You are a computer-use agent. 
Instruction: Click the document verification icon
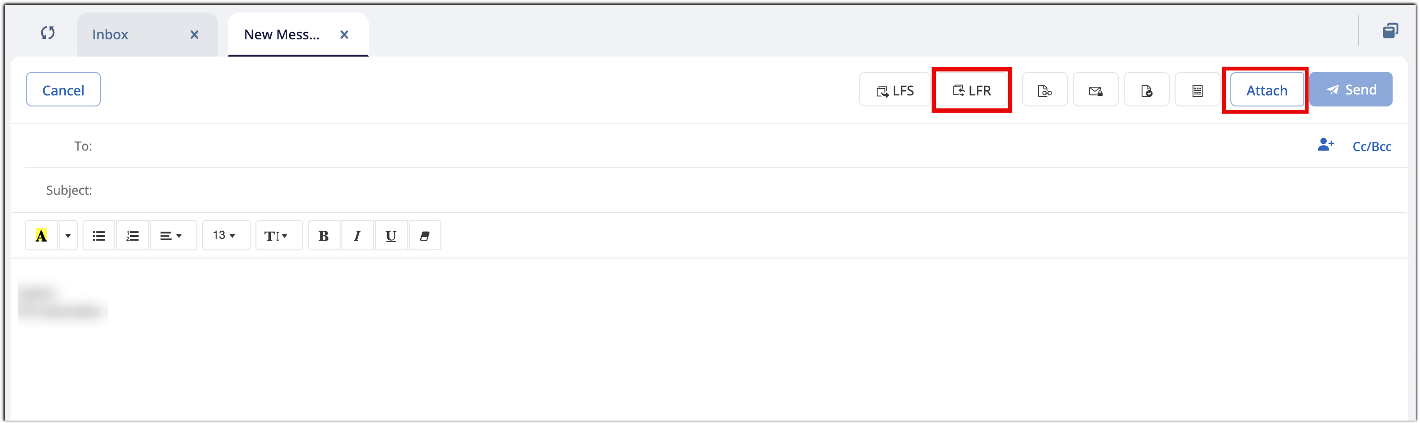tap(1146, 89)
